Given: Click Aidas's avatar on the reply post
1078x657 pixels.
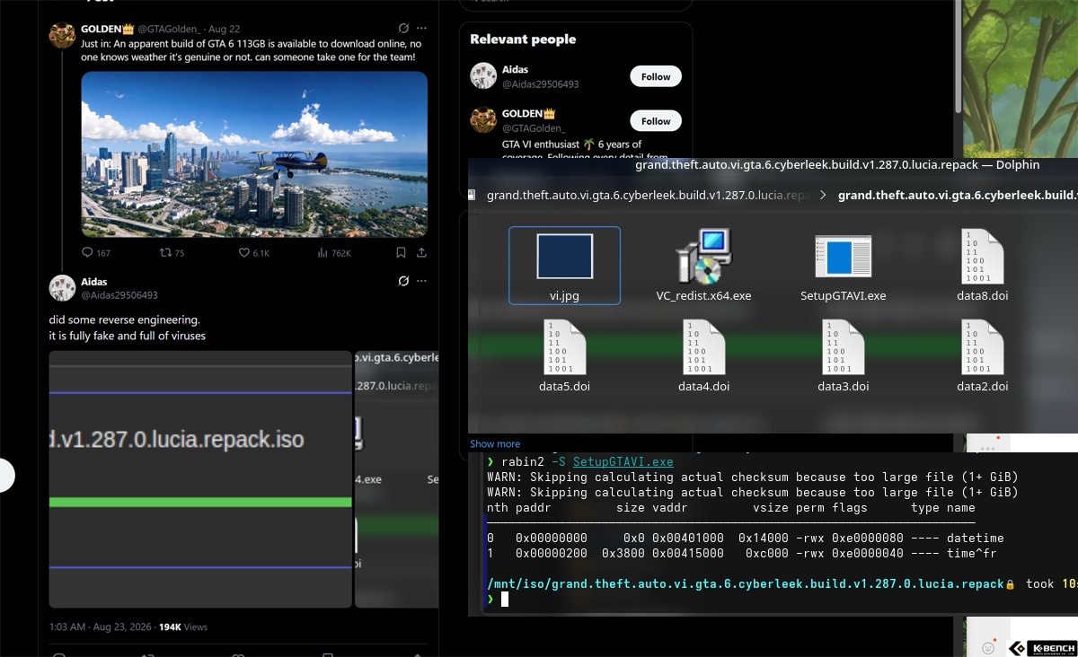Looking at the screenshot, I should (x=62, y=287).
